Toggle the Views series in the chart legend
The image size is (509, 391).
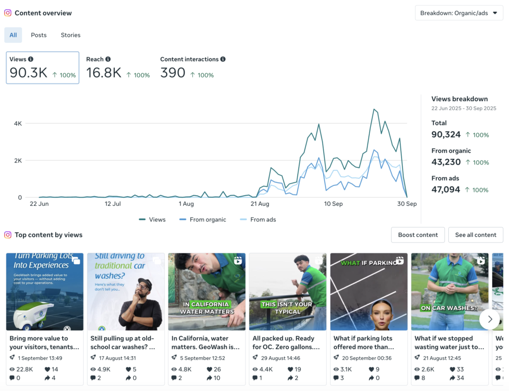click(x=152, y=219)
